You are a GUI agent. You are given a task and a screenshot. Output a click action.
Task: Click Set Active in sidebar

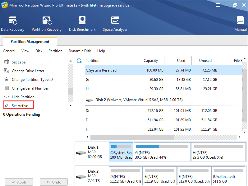click(20, 106)
